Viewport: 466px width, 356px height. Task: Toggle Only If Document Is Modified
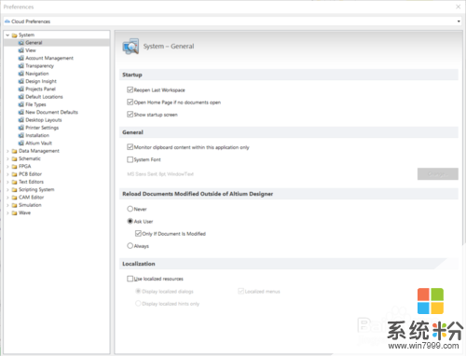(x=138, y=233)
